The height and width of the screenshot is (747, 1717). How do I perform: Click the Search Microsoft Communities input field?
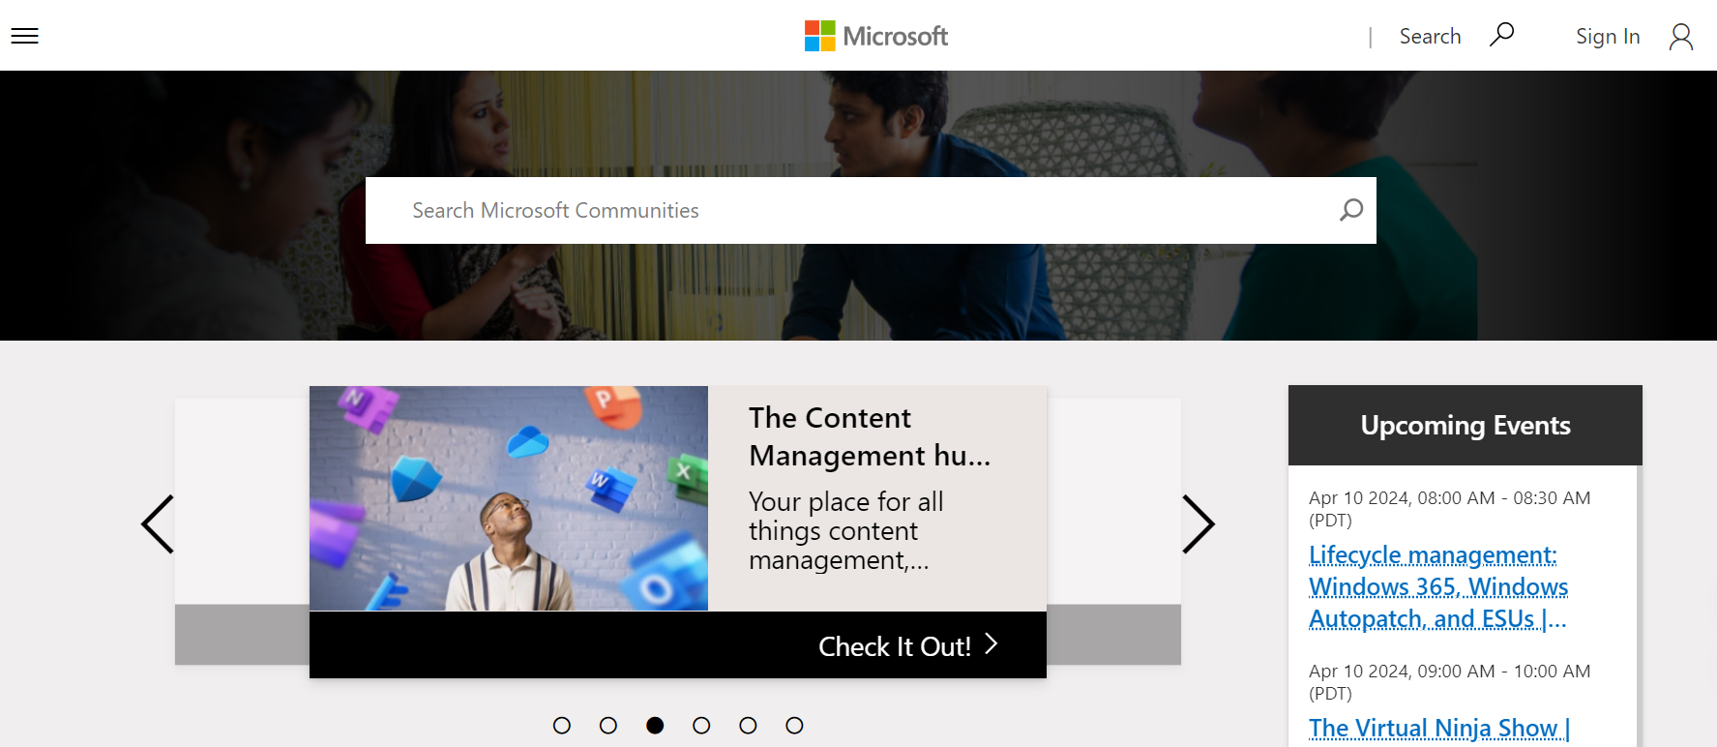point(851,210)
